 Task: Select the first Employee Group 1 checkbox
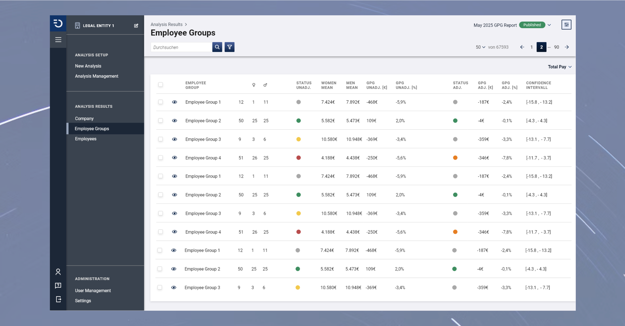pos(160,102)
